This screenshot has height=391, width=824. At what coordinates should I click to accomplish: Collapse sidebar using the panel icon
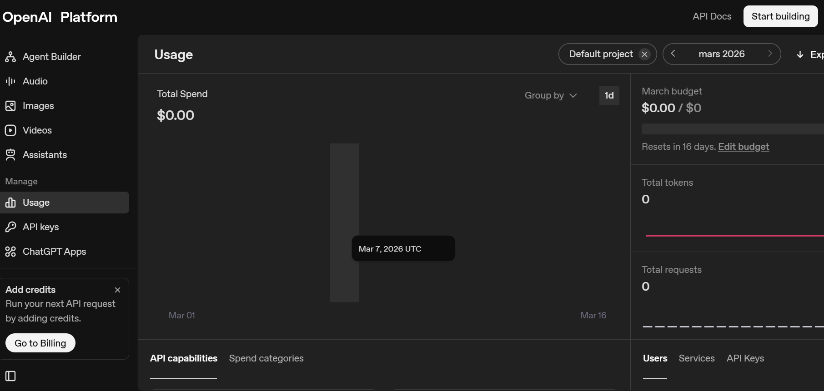click(x=10, y=376)
